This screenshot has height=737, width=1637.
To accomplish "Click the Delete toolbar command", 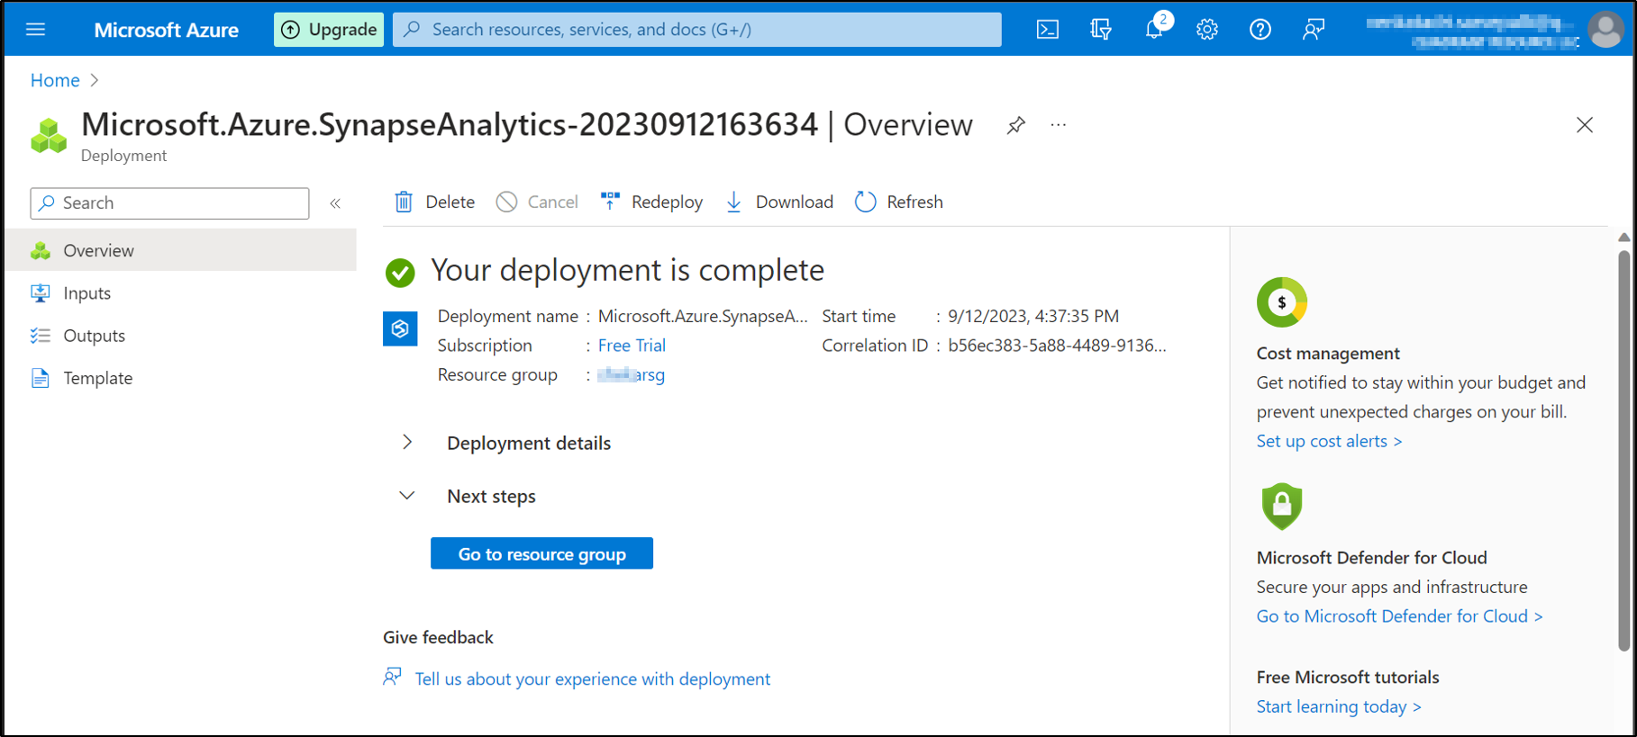I will click(x=435, y=202).
